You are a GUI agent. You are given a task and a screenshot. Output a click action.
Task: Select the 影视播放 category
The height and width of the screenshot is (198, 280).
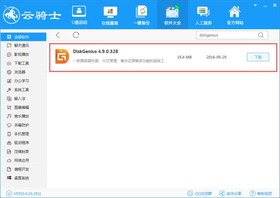pos(23,54)
